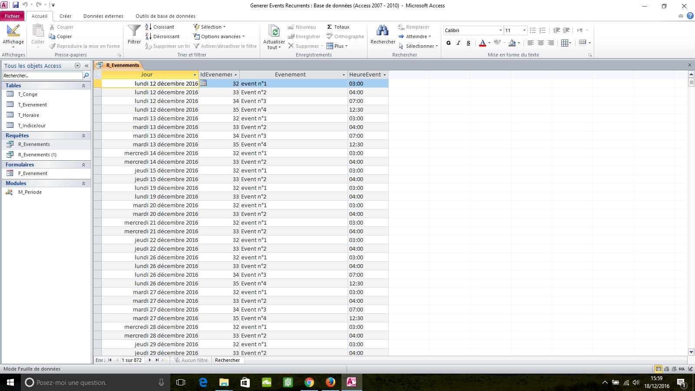Go to next record arrow
This screenshot has height=391, width=695.
150,360
